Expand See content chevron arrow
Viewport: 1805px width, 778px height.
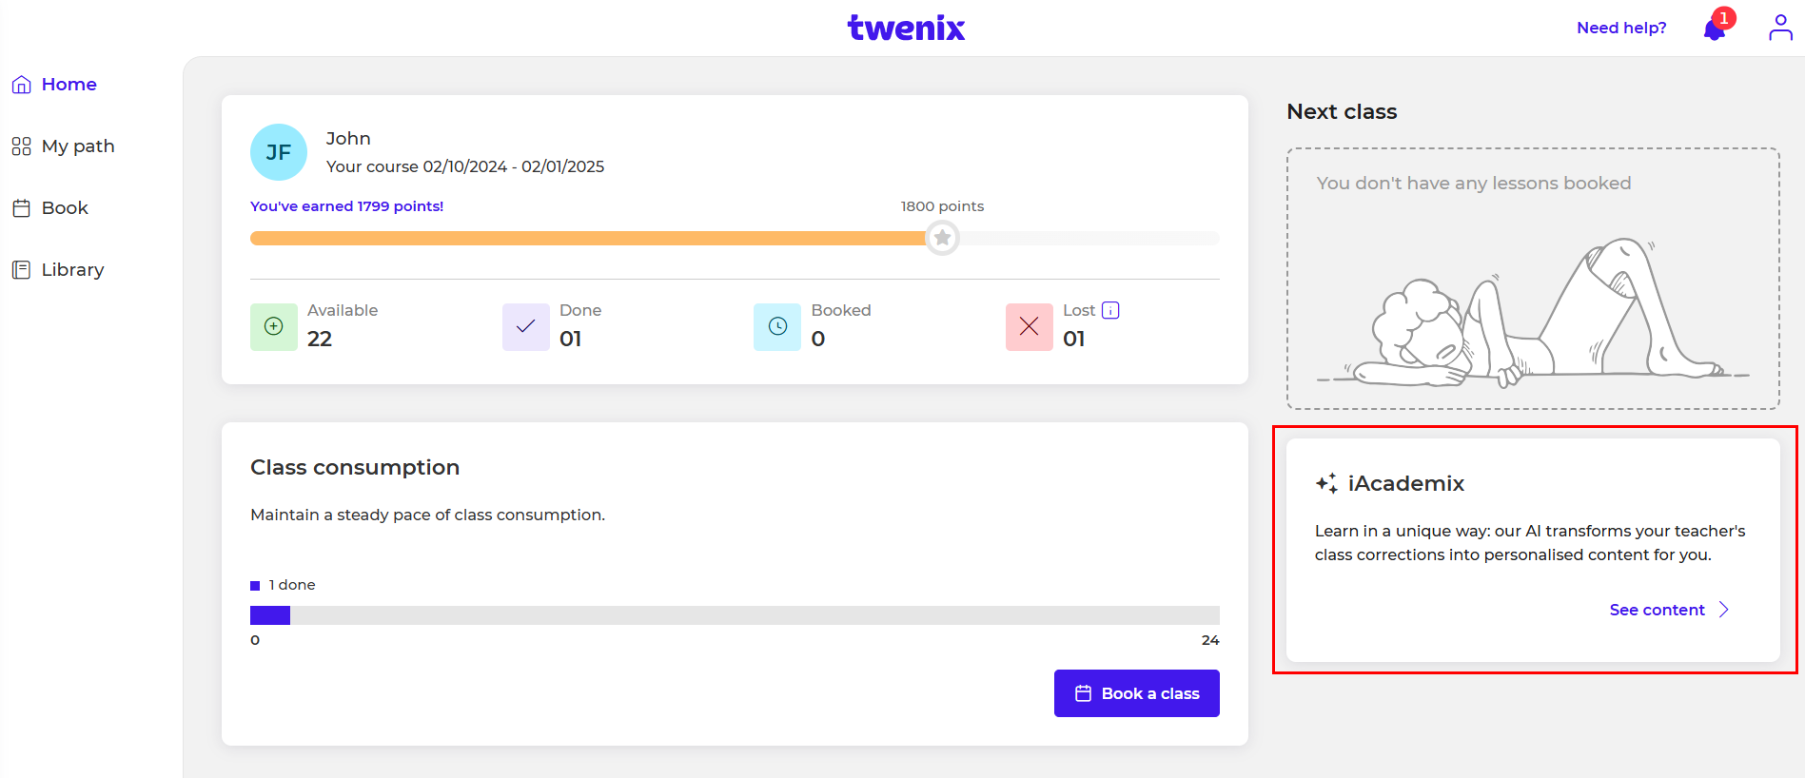(x=1724, y=610)
